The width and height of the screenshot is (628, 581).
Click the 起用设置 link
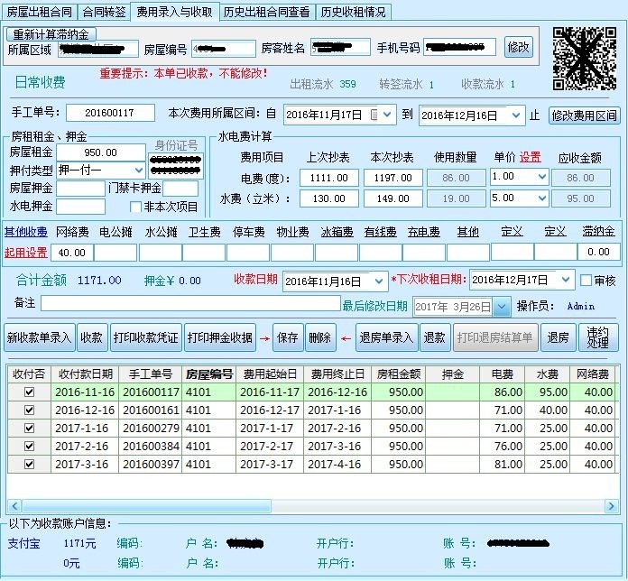[x=26, y=253]
